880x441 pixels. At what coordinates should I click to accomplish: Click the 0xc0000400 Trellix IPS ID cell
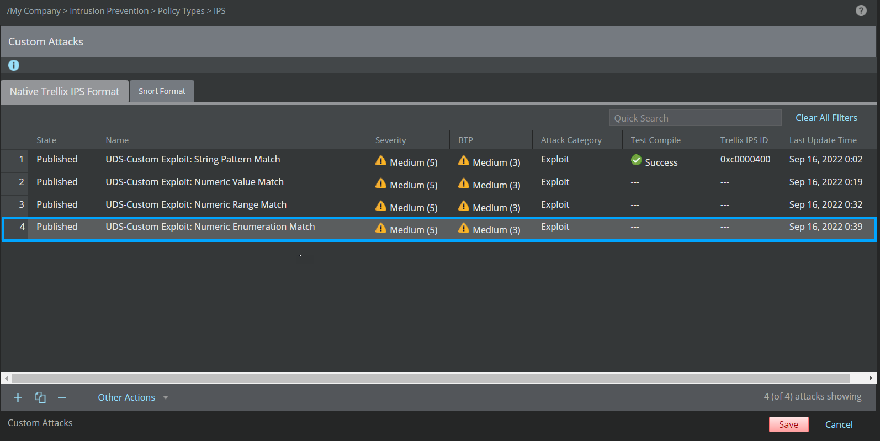pos(745,159)
